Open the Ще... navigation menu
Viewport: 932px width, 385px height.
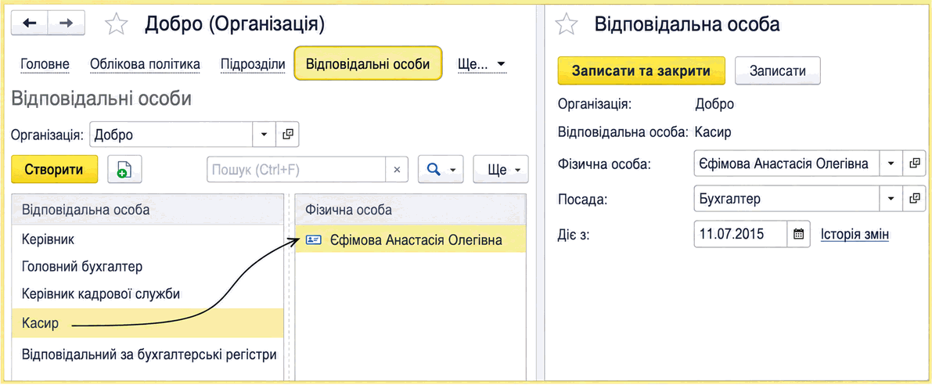tap(481, 63)
